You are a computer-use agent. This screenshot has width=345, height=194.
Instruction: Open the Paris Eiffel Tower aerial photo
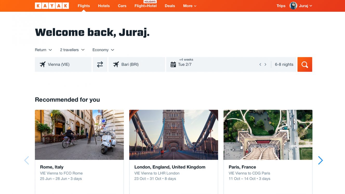tap(268, 135)
